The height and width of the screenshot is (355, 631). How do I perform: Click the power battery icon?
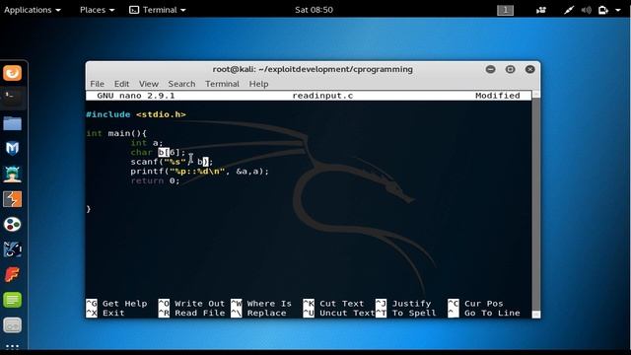click(x=603, y=10)
